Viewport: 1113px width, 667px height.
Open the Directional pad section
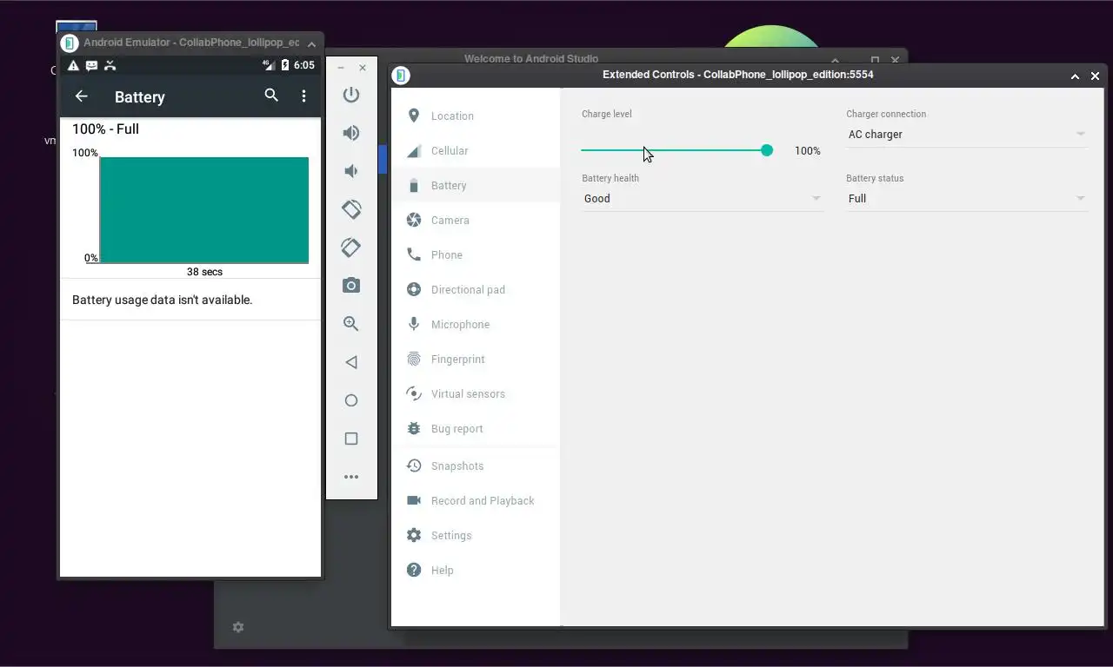tap(476, 289)
